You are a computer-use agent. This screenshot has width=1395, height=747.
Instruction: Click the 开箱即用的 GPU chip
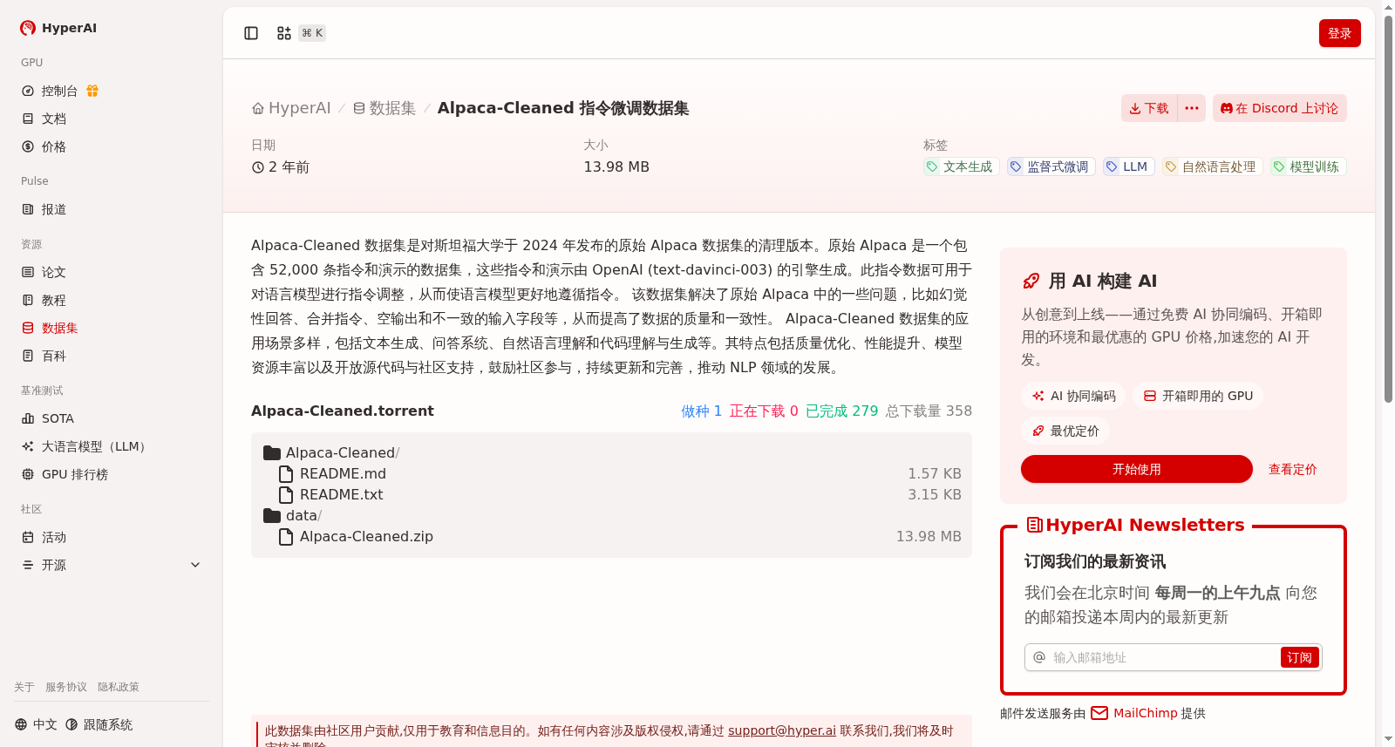pos(1198,396)
